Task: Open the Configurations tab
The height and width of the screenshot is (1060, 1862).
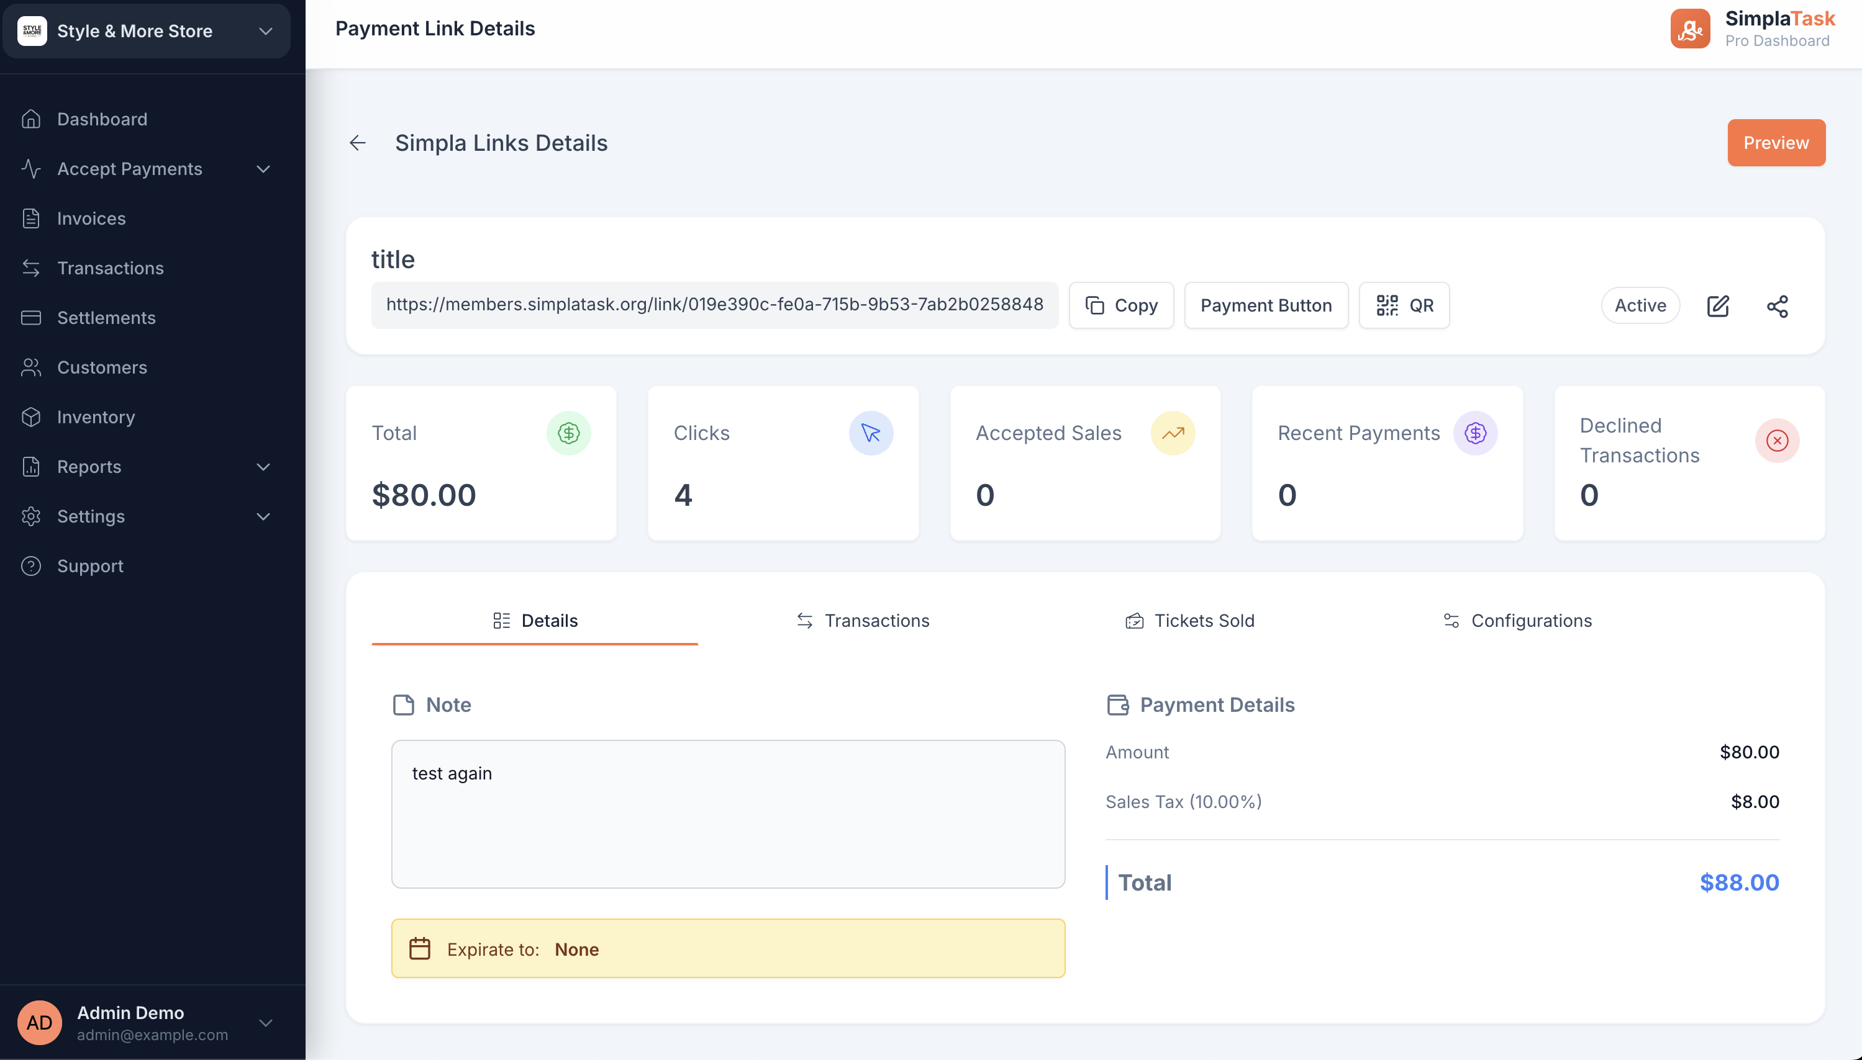Action: tap(1517, 620)
